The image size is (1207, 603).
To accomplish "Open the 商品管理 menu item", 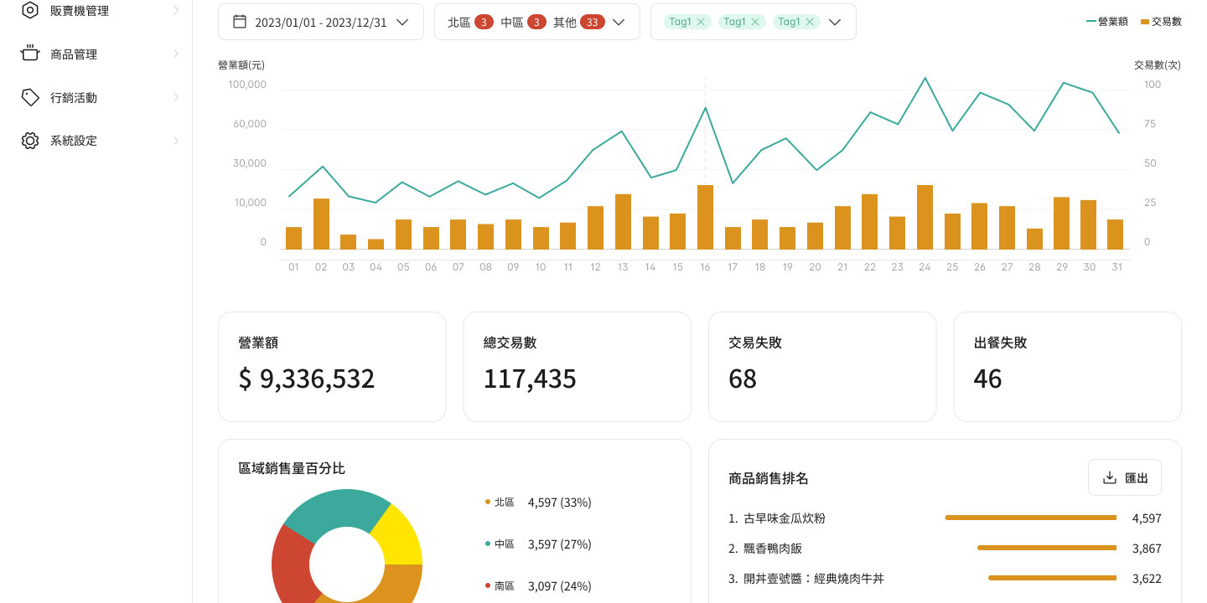I will point(74,54).
